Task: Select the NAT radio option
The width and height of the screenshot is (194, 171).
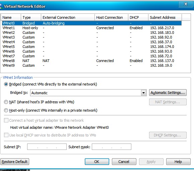Action: click(x=6, y=102)
